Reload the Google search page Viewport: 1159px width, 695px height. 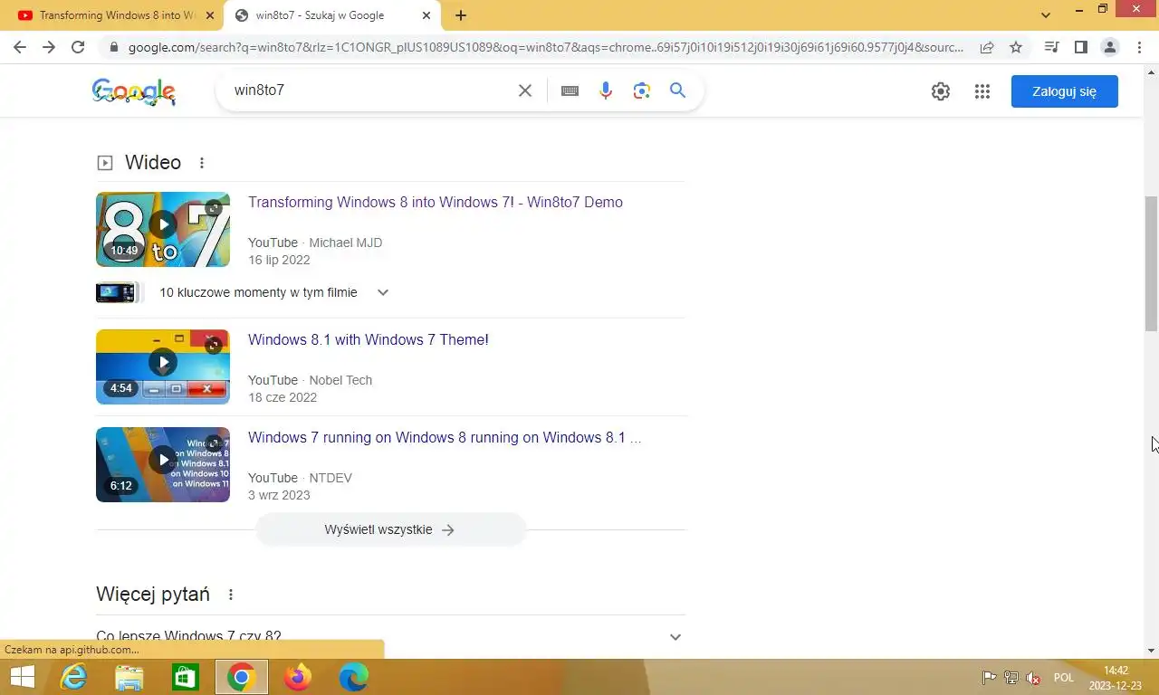coord(78,47)
